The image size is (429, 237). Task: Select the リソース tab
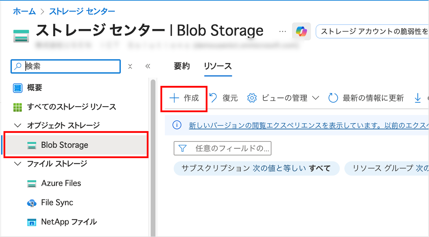click(218, 66)
